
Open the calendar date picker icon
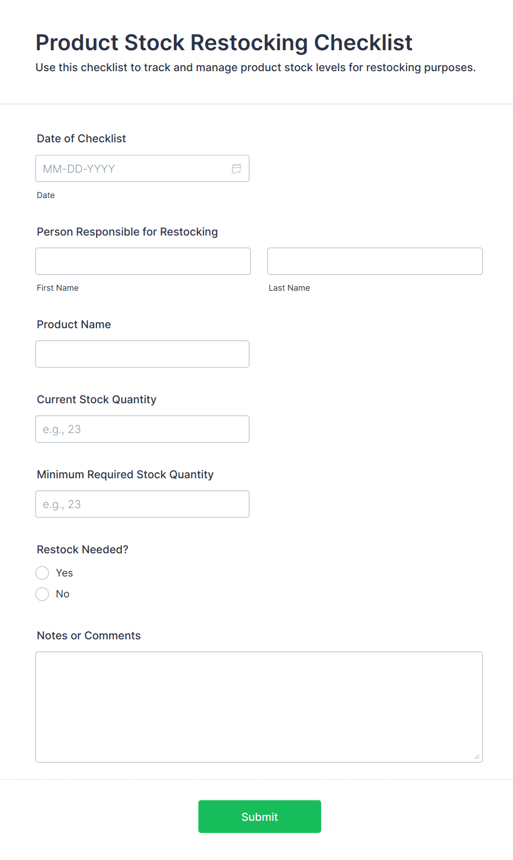pos(237,169)
